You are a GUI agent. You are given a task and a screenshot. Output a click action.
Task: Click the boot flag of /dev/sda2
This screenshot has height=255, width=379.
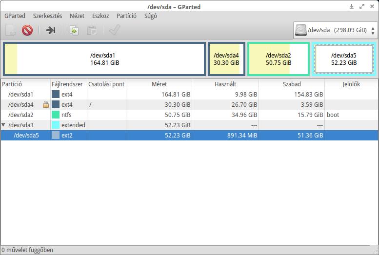[333, 115]
